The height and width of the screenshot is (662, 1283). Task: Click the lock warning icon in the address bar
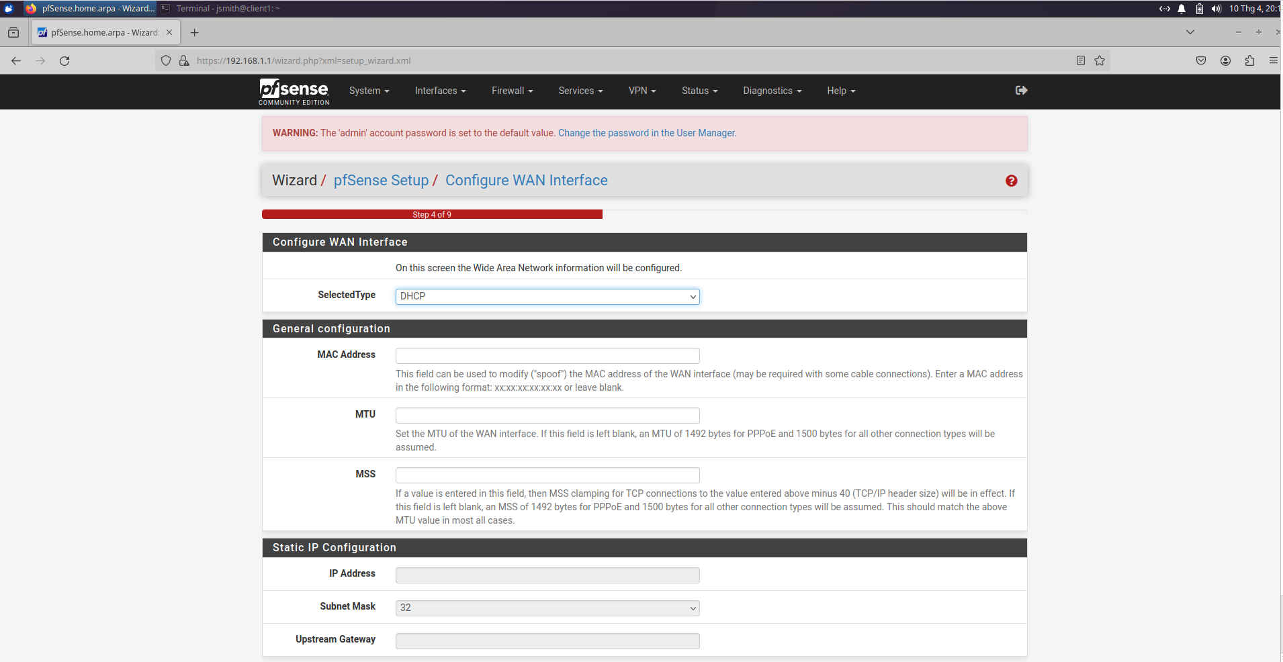click(x=184, y=60)
